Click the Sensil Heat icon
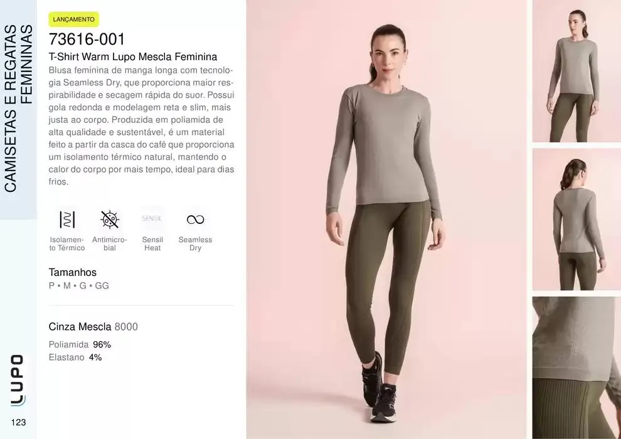Screen dimensions: 621x439 pyautogui.click(x=152, y=218)
